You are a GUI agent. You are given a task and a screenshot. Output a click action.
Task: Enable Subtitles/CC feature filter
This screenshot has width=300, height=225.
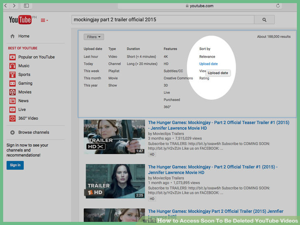173,71
